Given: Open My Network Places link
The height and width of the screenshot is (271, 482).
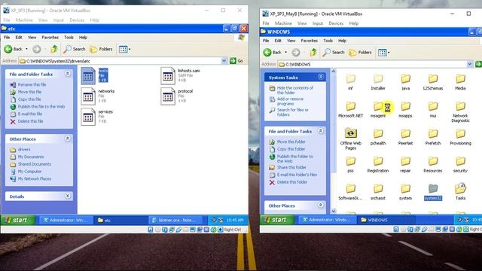Looking at the screenshot, I should point(35,179).
